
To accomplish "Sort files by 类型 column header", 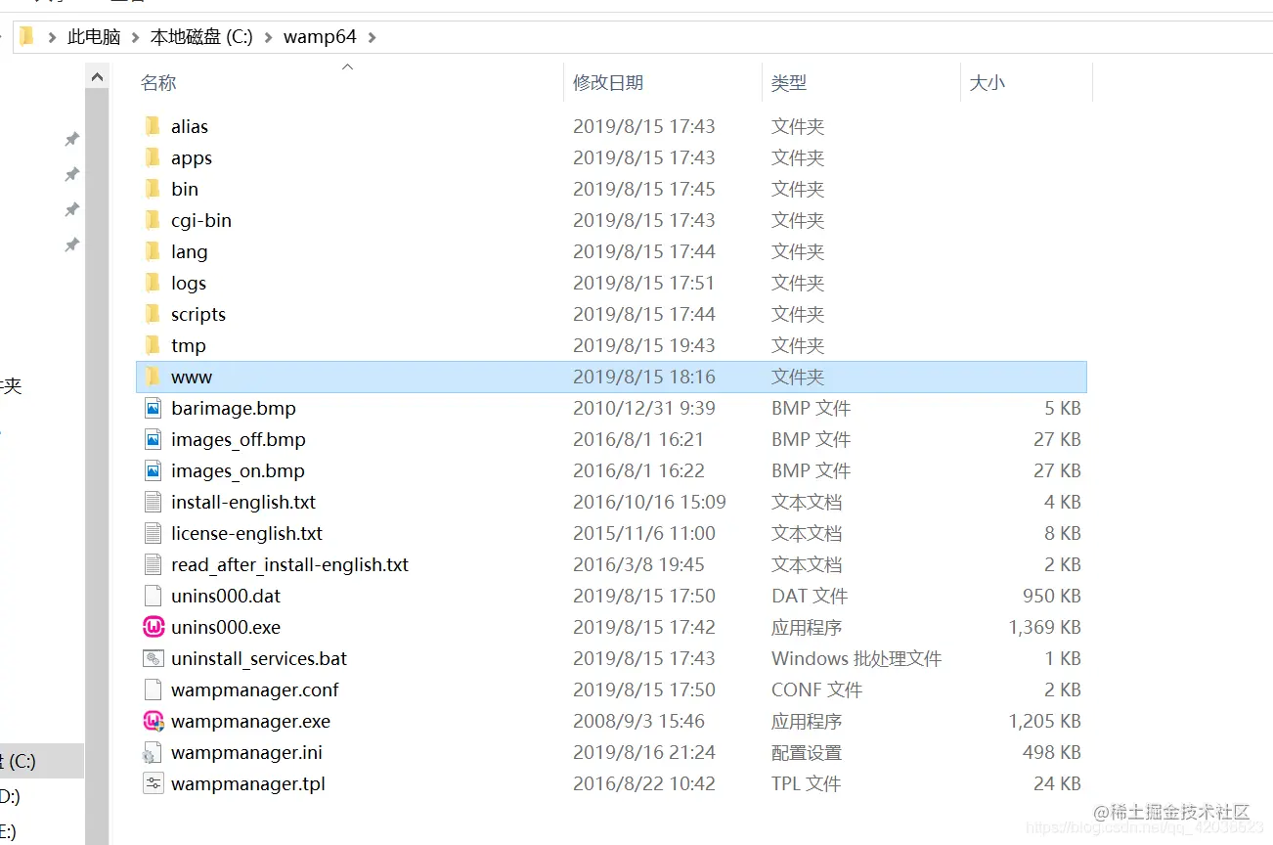I will point(789,83).
